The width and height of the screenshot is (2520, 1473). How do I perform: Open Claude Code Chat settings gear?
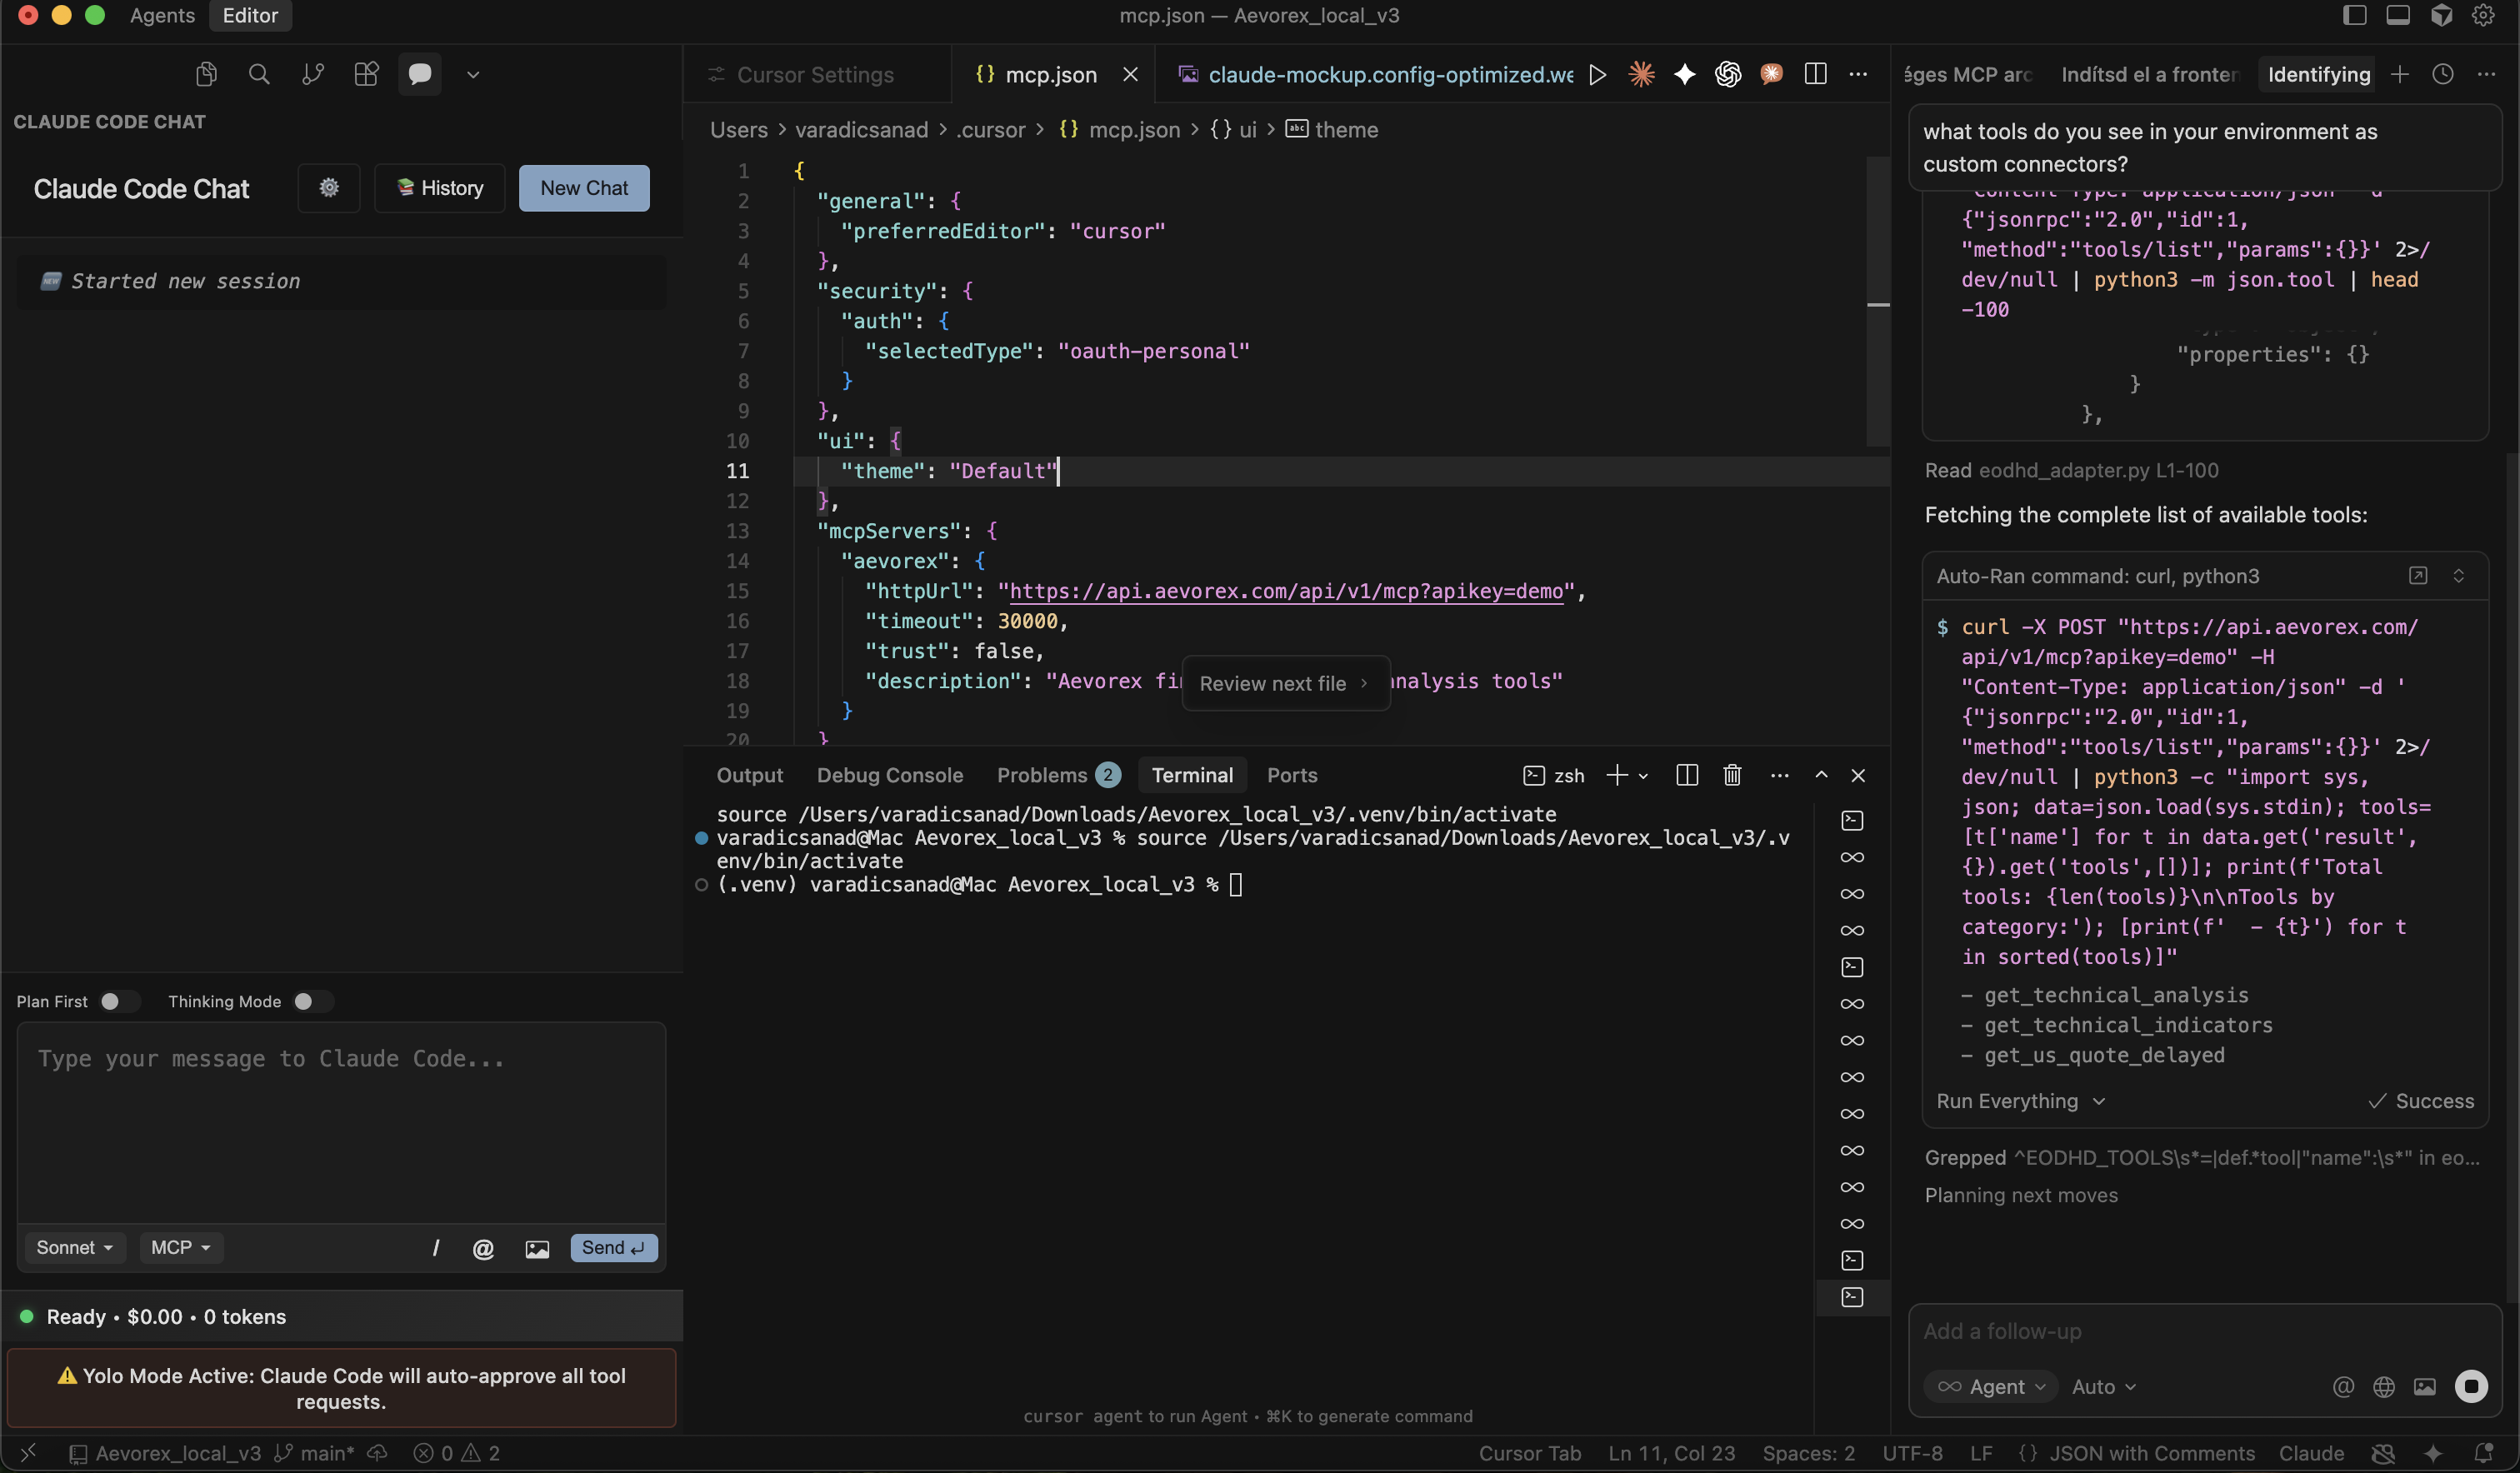tap(328, 188)
